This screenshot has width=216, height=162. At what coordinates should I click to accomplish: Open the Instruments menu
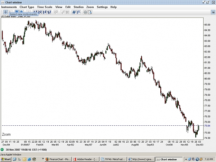pyautogui.click(x=9, y=7)
